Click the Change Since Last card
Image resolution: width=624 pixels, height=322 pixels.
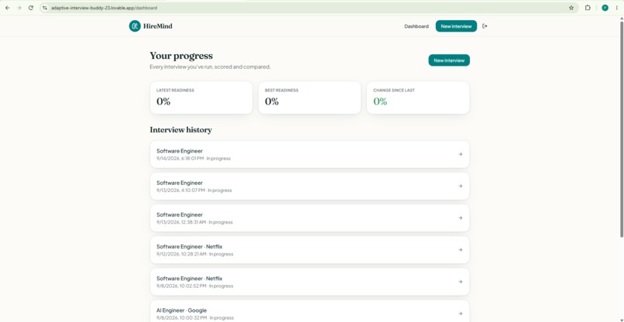pyautogui.click(x=418, y=98)
